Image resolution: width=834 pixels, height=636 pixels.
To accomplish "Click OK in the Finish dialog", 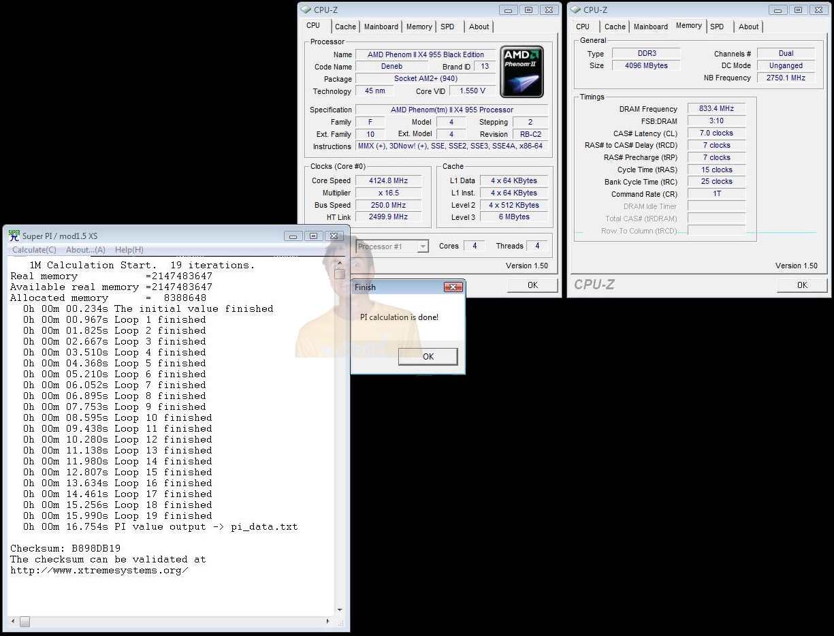I will 428,356.
